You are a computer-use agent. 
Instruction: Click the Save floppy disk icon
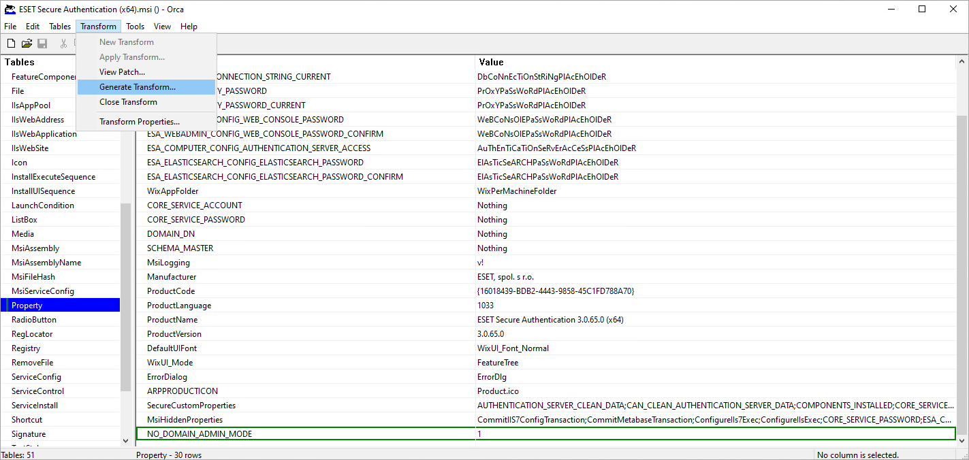pyautogui.click(x=42, y=44)
